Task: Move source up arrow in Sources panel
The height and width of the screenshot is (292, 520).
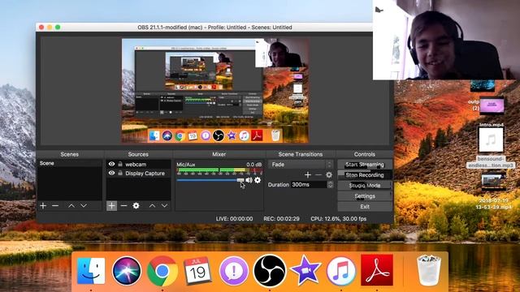Action: click(x=152, y=205)
